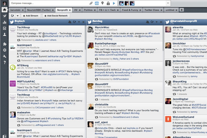Switch to the untitled tab
This screenshot has width=207, height=138.
point(170,10)
